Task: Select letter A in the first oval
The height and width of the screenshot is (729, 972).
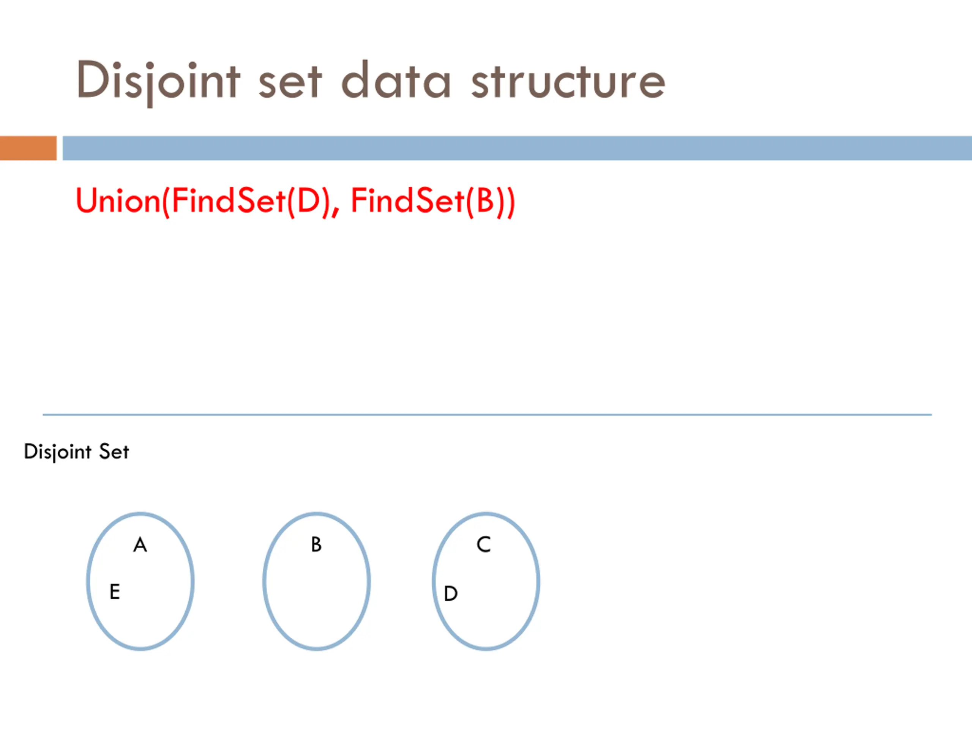Action: [140, 545]
